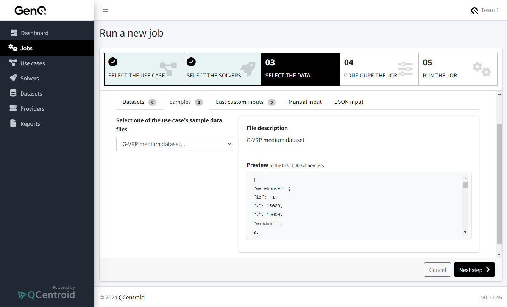Switch to the Datasets tab
Viewport: 507px width, 307px height.
tap(139, 102)
